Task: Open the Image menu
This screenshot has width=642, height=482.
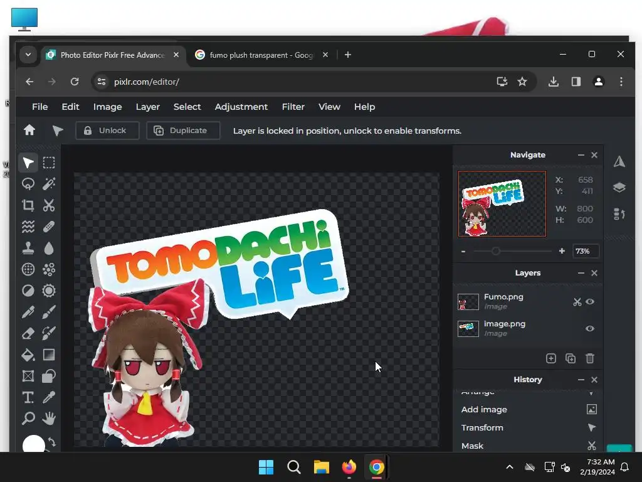Action: pyautogui.click(x=107, y=107)
